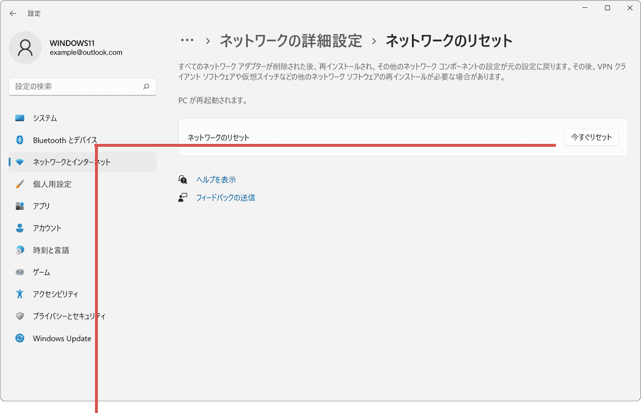Click the フィードバックの送信 feedback icon
Viewport: 641px width, 413px height.
183,197
